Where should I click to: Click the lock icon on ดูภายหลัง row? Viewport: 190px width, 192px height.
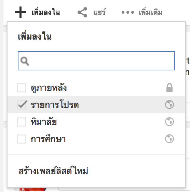coord(169,87)
